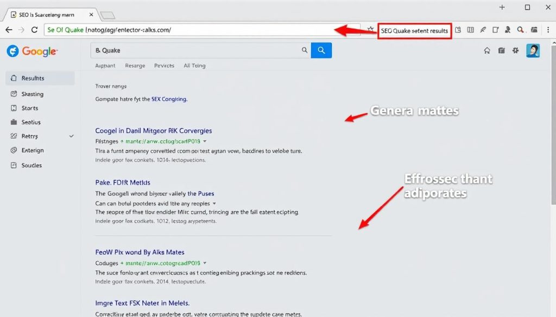556x317 pixels.
Task: Click the small magnifier inside search box
Action: tap(305, 50)
